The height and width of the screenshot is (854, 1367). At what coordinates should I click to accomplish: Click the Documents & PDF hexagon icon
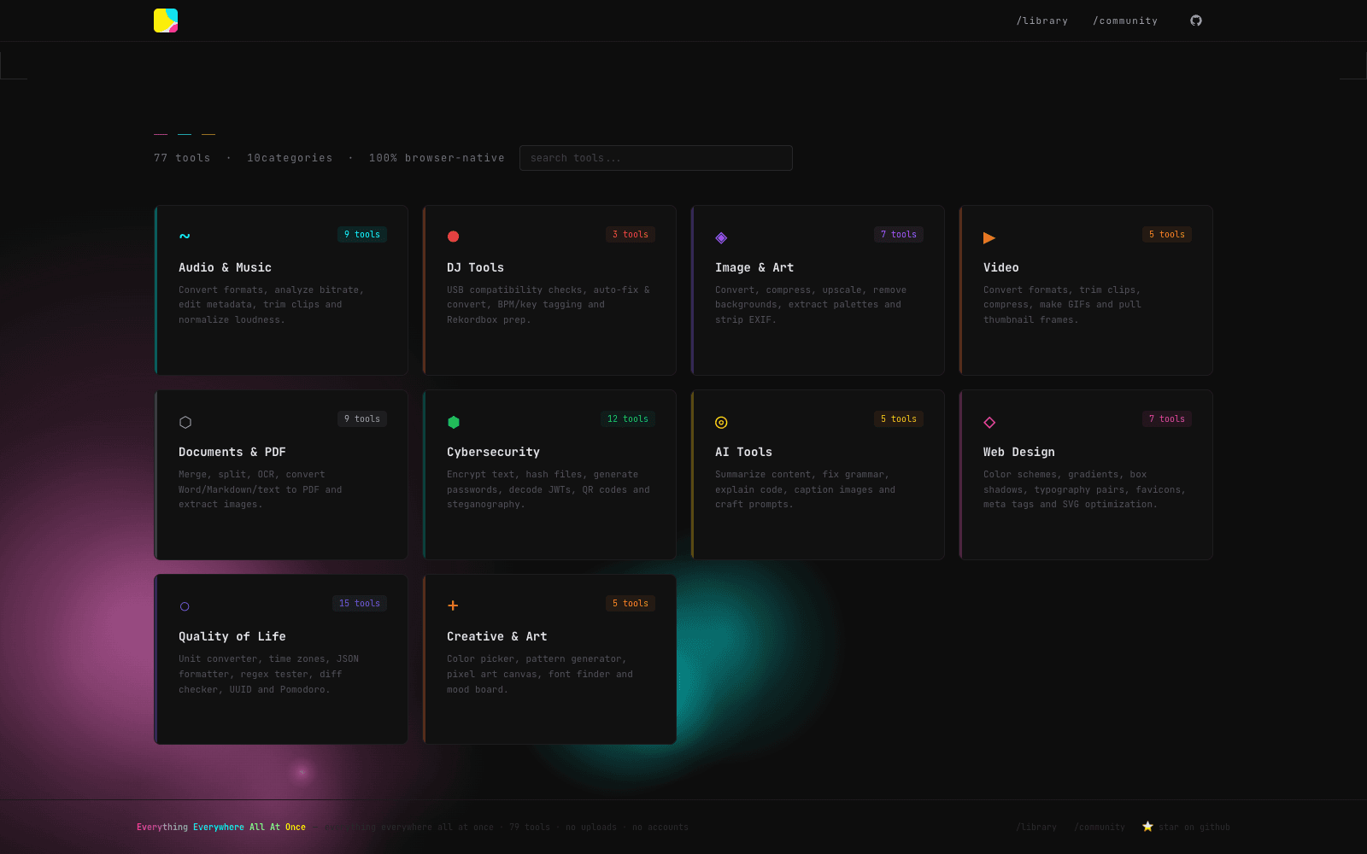point(185,422)
